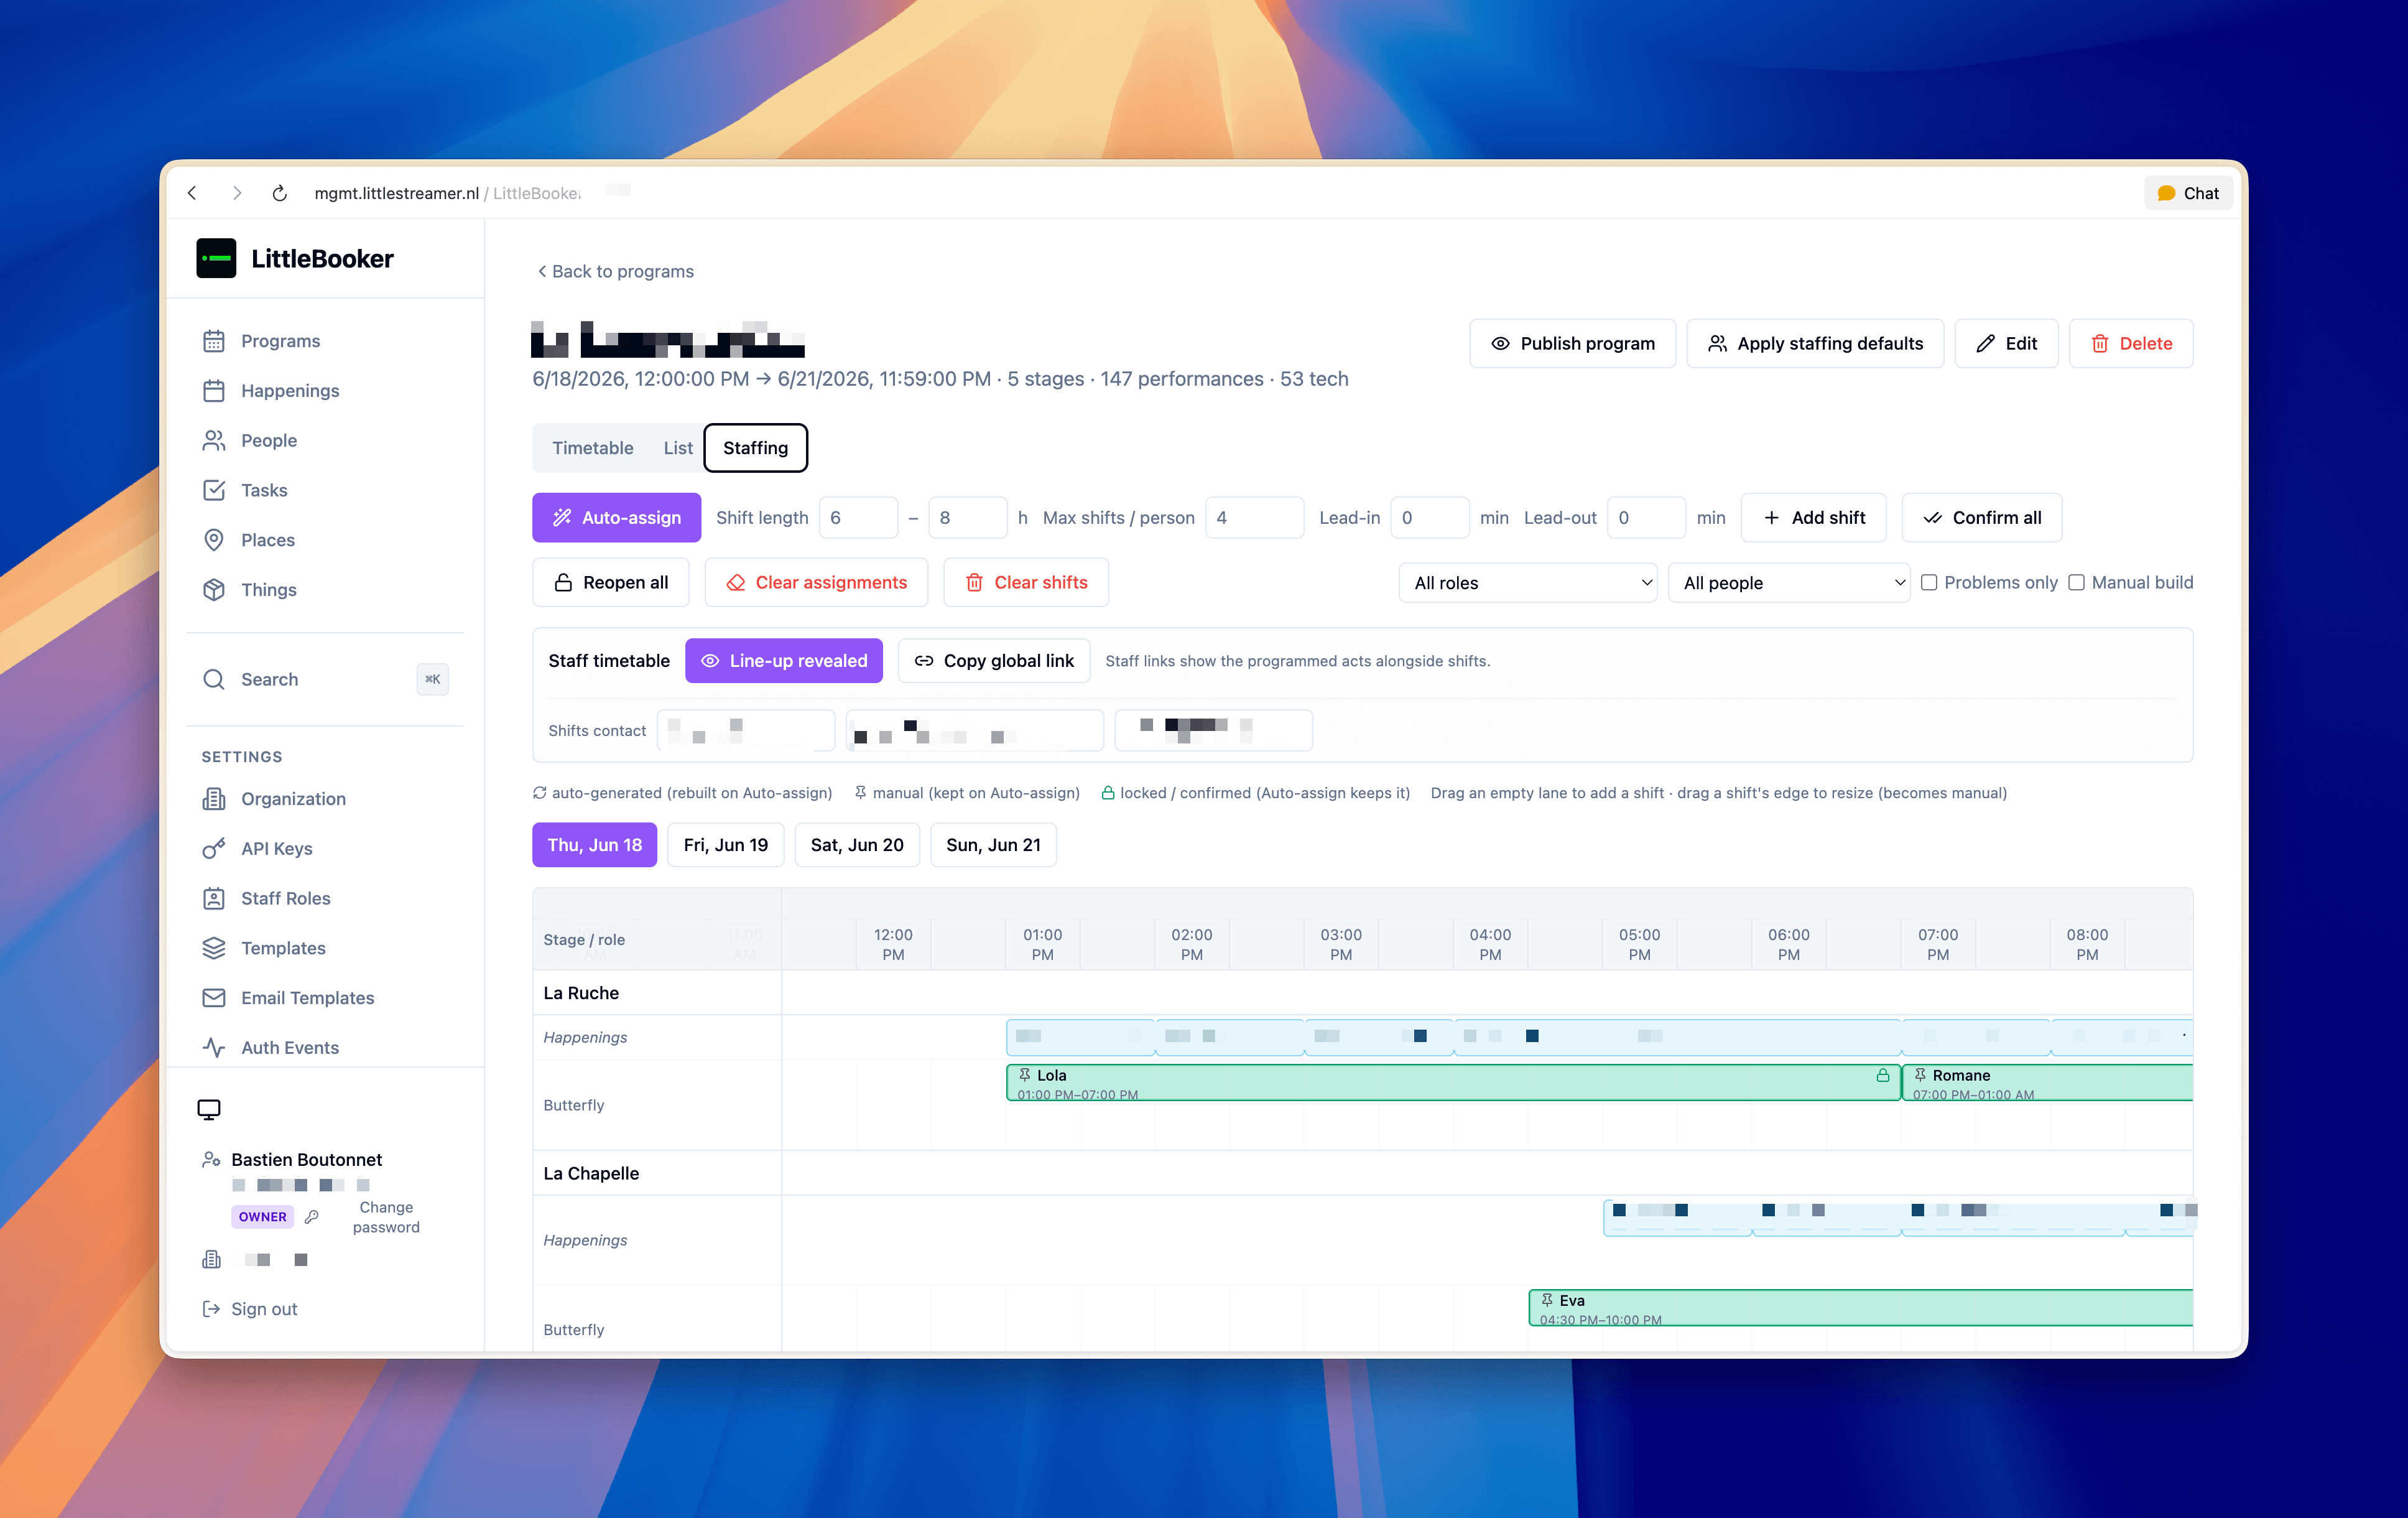The image size is (2408, 1518).
Task: Select the Fri, Jun 19 day tab
Action: pos(726,845)
